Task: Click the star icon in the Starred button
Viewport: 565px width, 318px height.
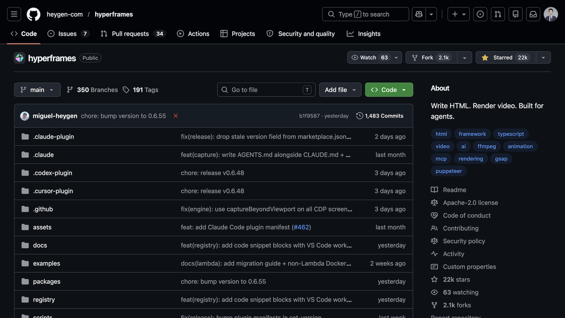Action: click(485, 58)
